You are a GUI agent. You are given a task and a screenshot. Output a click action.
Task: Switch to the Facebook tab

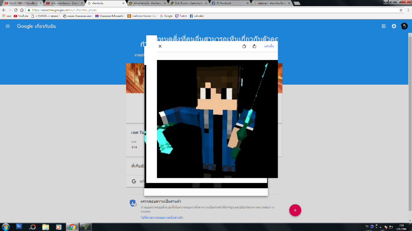point(230,3)
